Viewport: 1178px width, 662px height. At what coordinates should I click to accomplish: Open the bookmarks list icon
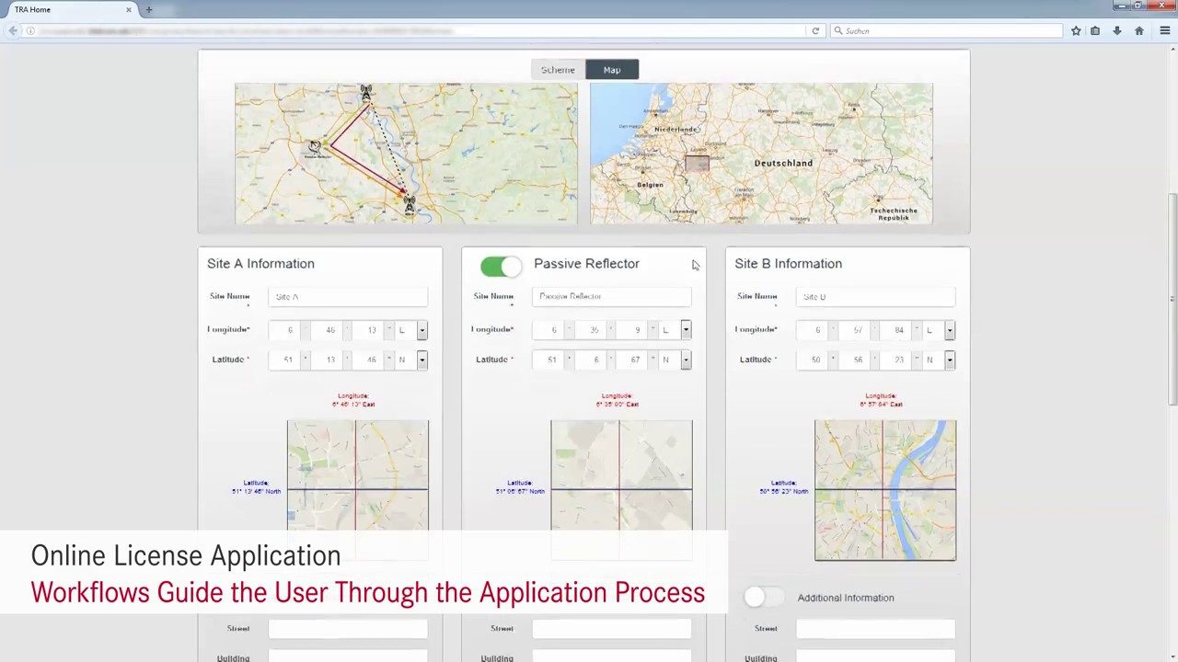1095,31
